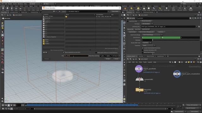Click the Reload Geometry button
The image size is (202, 113).
pos(146,21)
